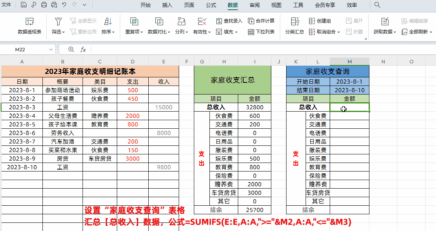Viewport: 436px width, 231px height.
Task: Select the 劳务收入 description cell
Action: [63, 133]
